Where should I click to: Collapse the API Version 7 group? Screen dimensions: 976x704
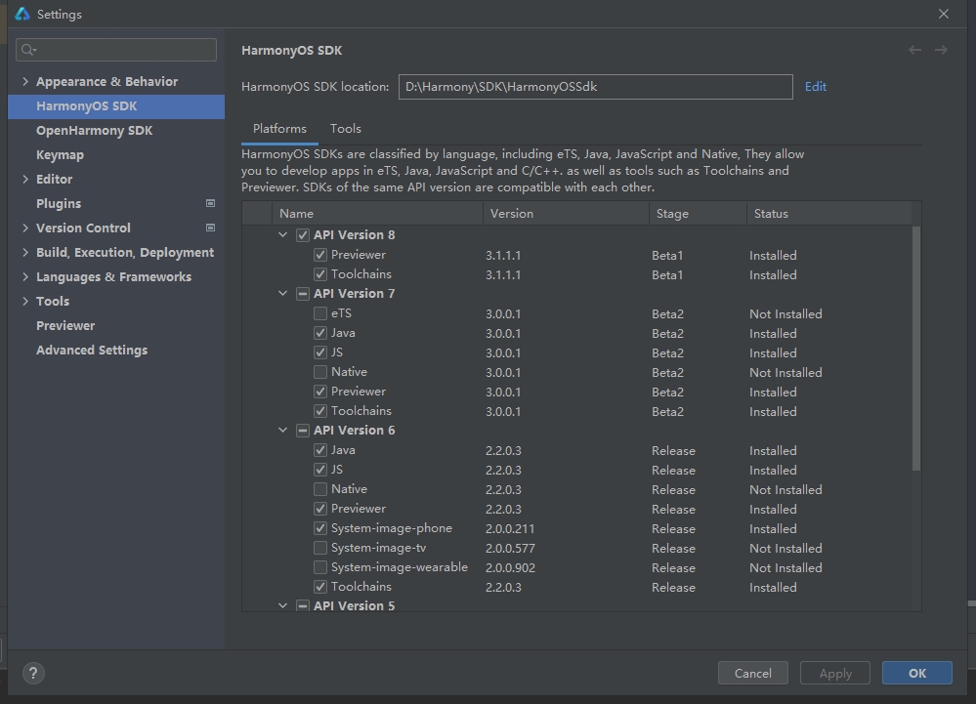282,293
